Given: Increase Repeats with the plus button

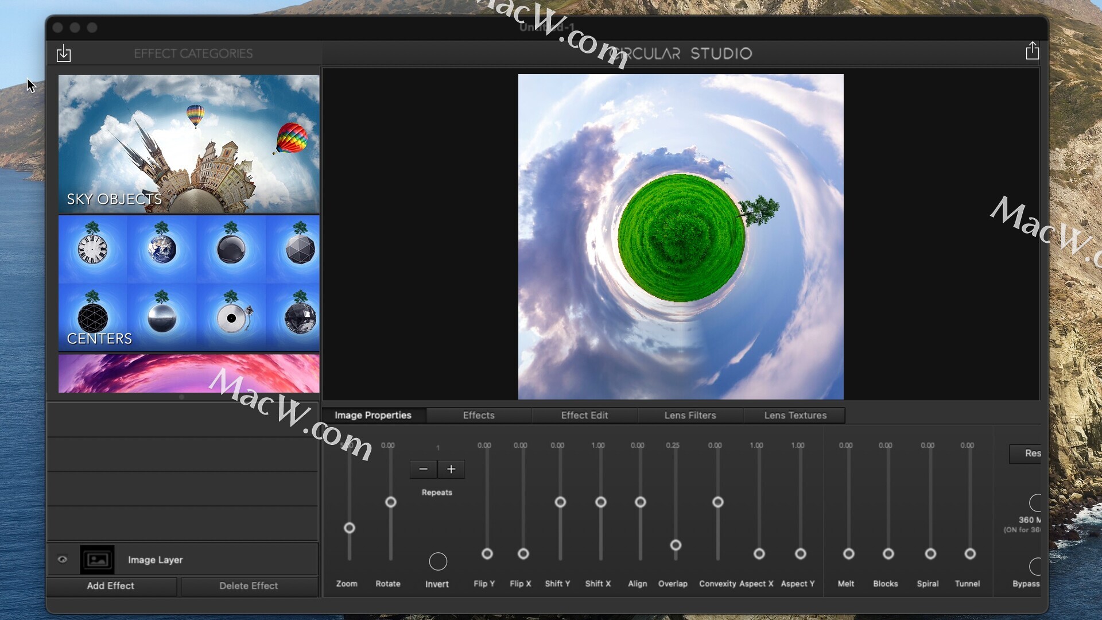Looking at the screenshot, I should (x=451, y=469).
